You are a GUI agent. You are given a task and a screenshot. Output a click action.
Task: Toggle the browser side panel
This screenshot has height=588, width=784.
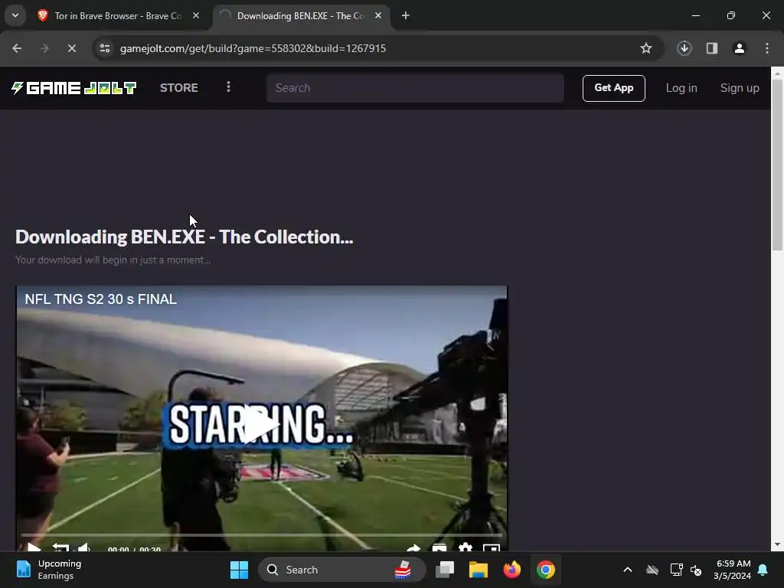[x=711, y=48]
